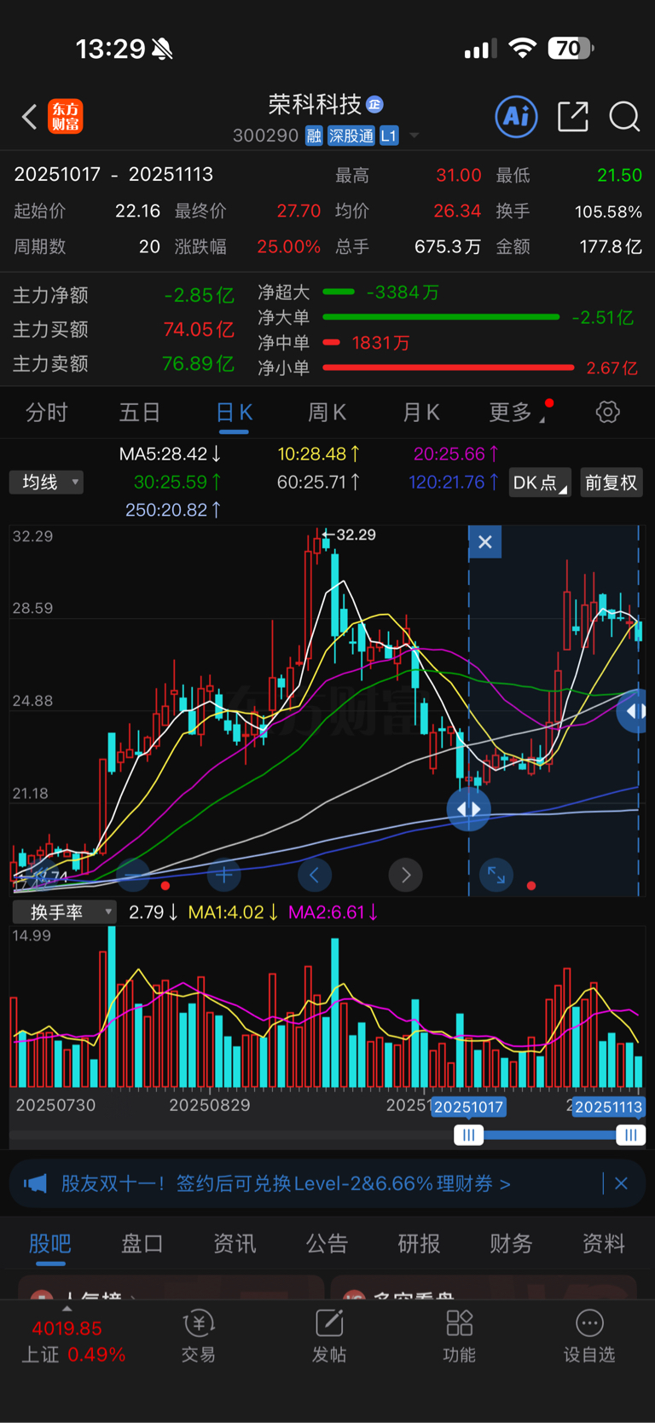Move chart left with the left chevron
Screen dimensions: 655x1423
[315, 875]
